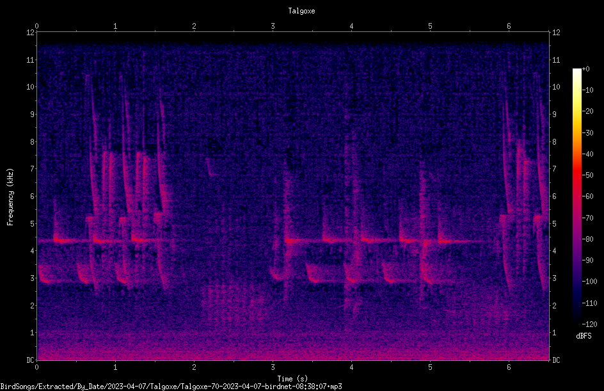Click the 6 second tick on the top time axis

pos(509,26)
